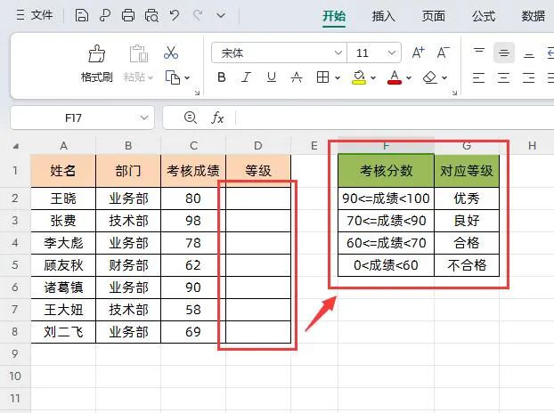Viewport: 554px width, 413px height.
Task: Switch to the 数据 tab
Action: pyautogui.click(x=534, y=16)
